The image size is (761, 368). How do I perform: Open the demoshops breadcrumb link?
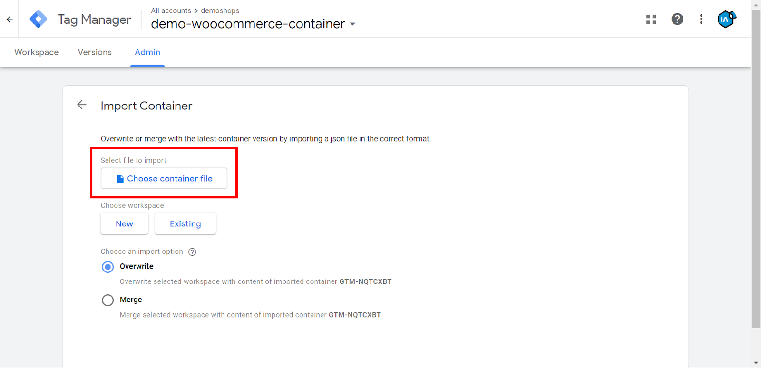pos(220,10)
